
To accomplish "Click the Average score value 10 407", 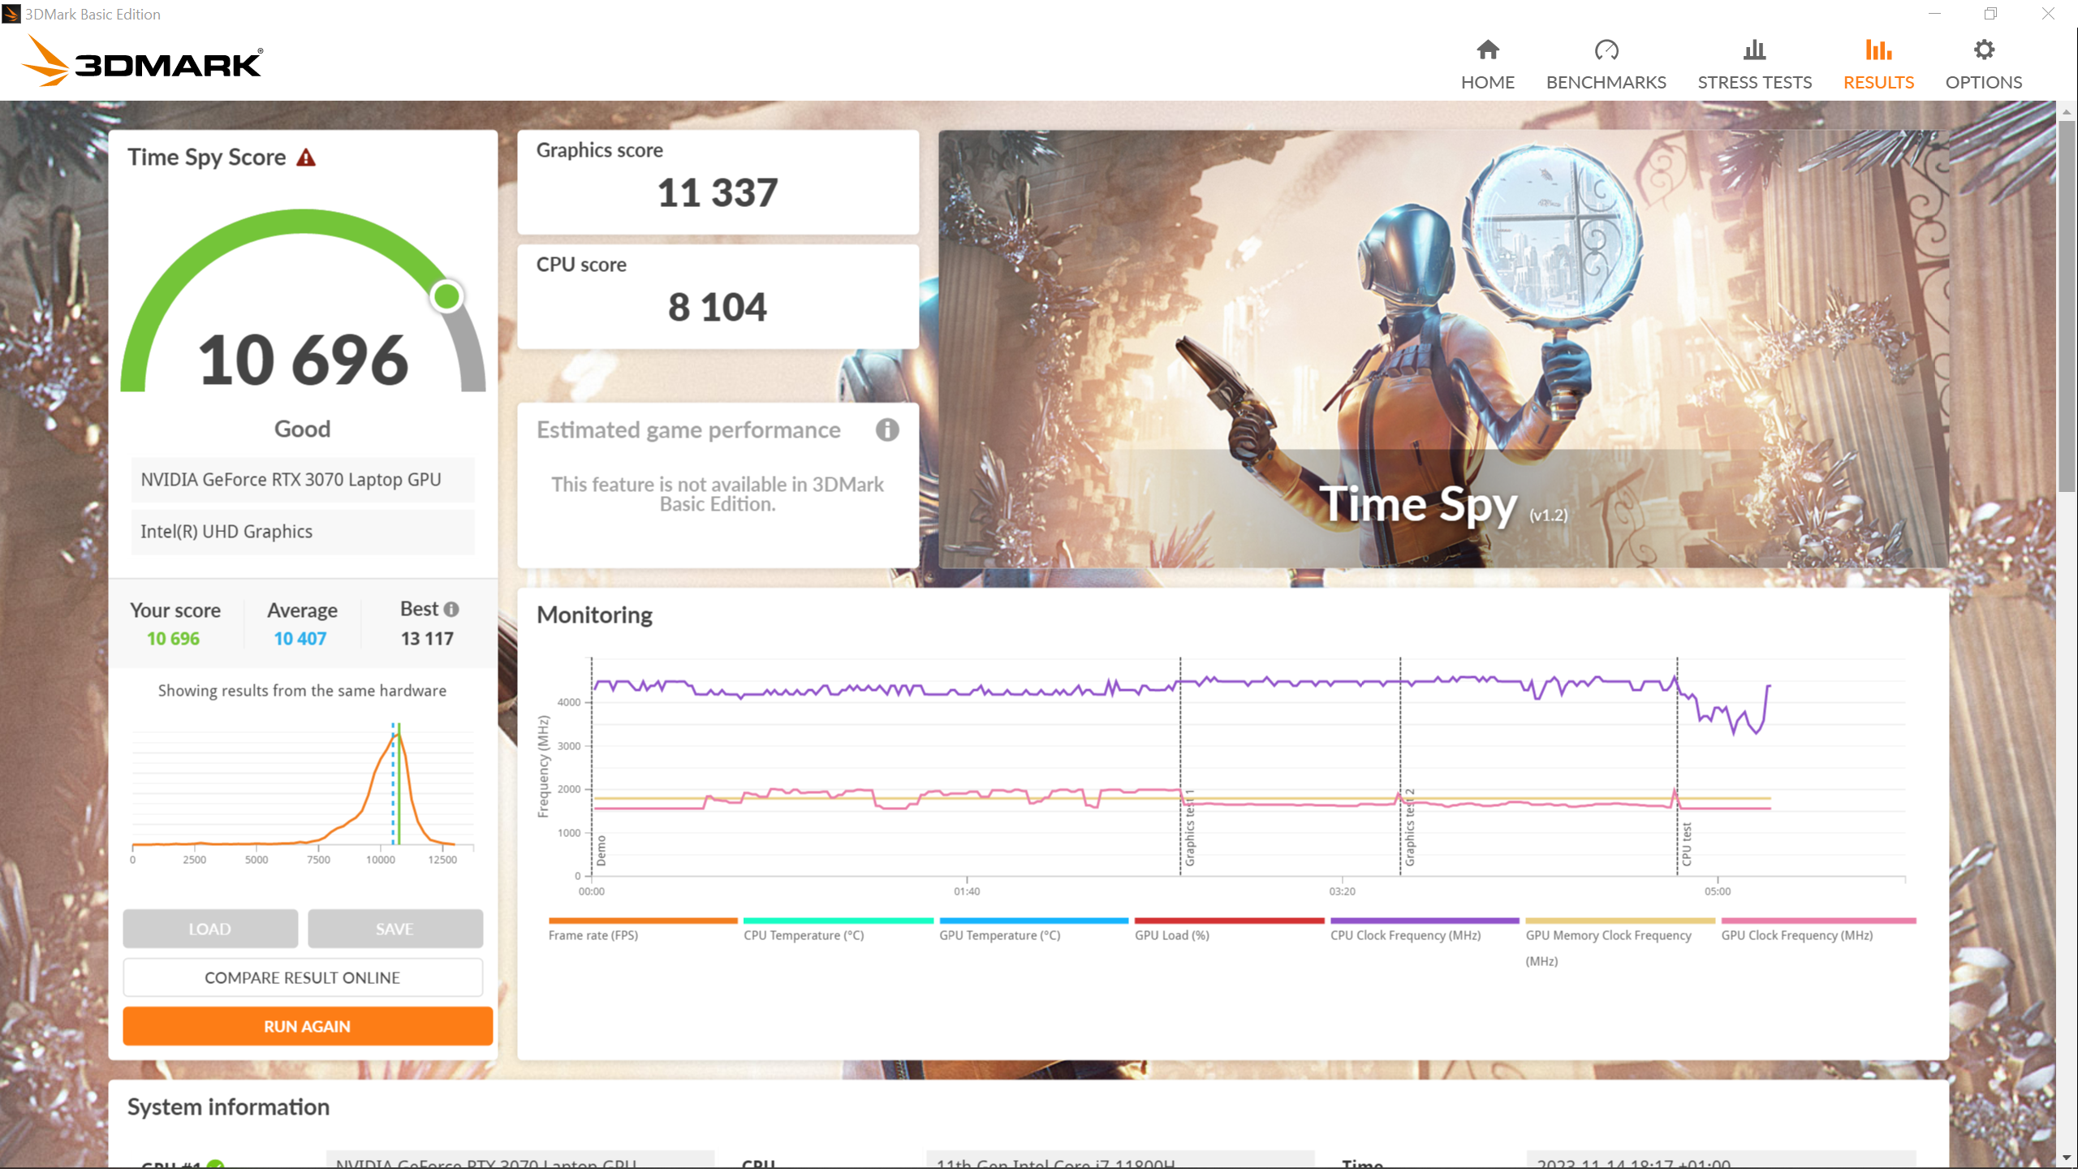I will point(300,639).
